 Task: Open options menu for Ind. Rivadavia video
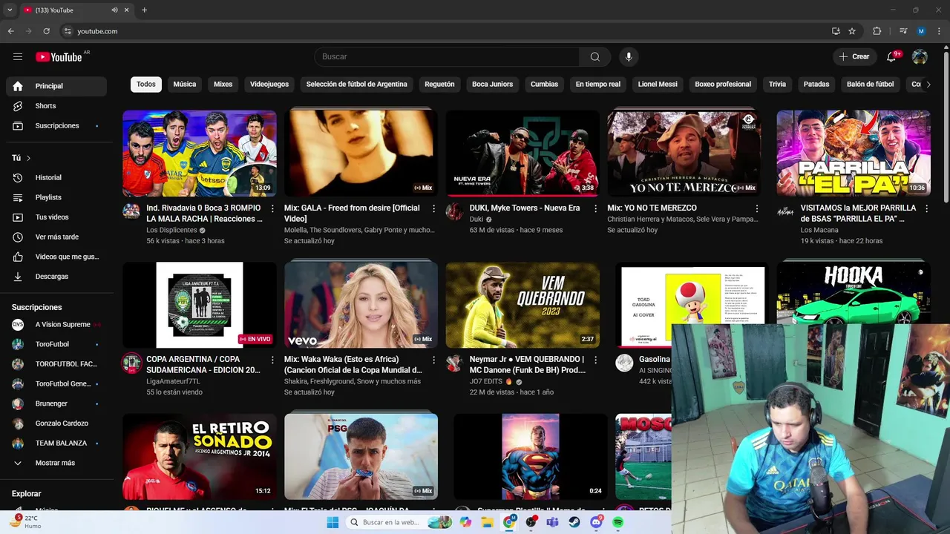[272, 209]
